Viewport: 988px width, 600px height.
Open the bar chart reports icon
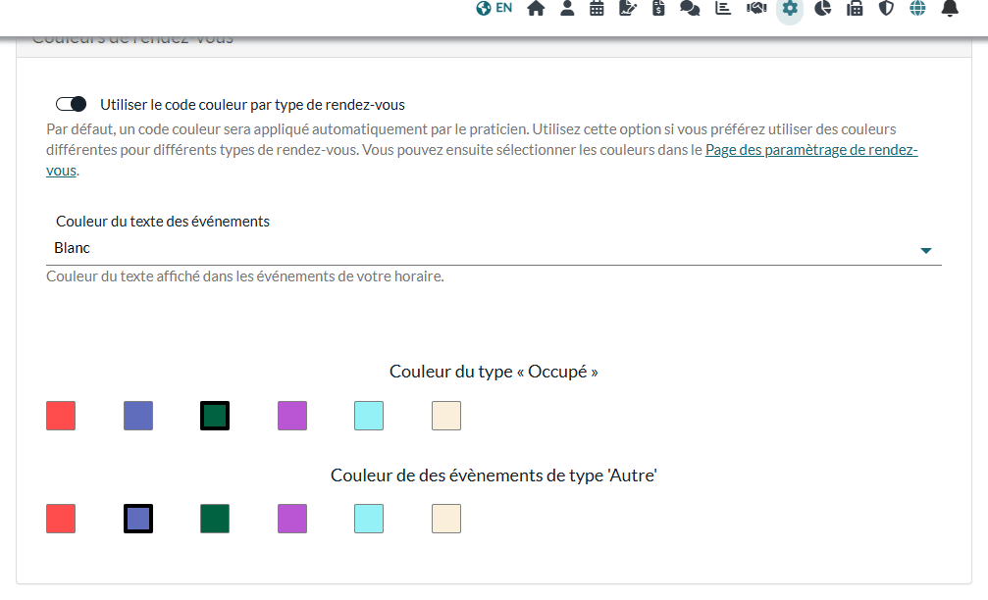723,8
